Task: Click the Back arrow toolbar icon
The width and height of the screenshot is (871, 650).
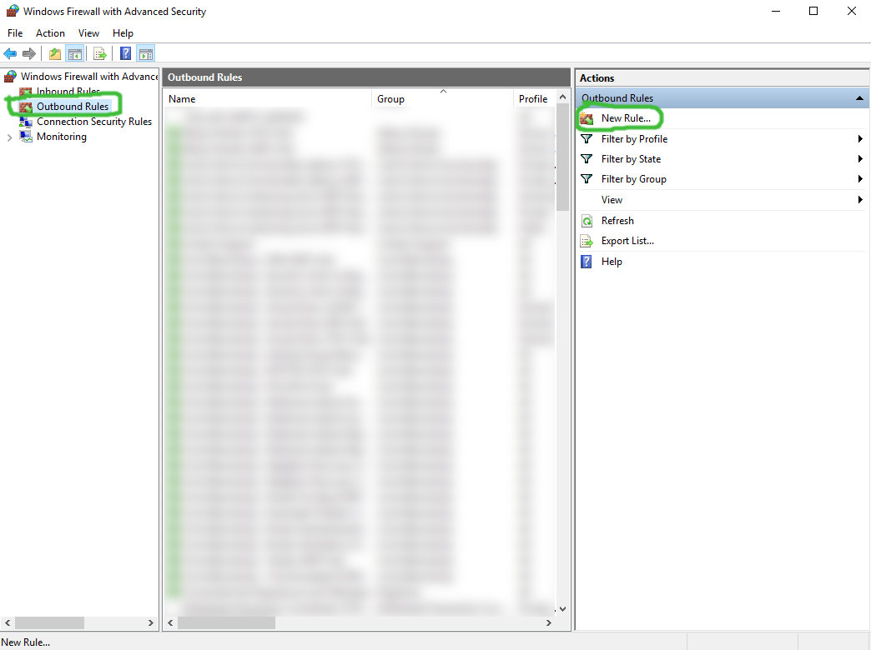Action: coord(10,54)
